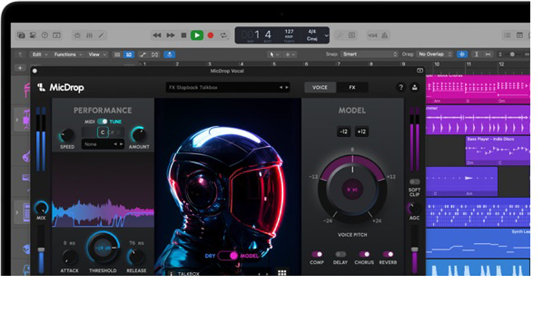Click the FX Slapback Talkbox preset field

[x=228, y=88]
